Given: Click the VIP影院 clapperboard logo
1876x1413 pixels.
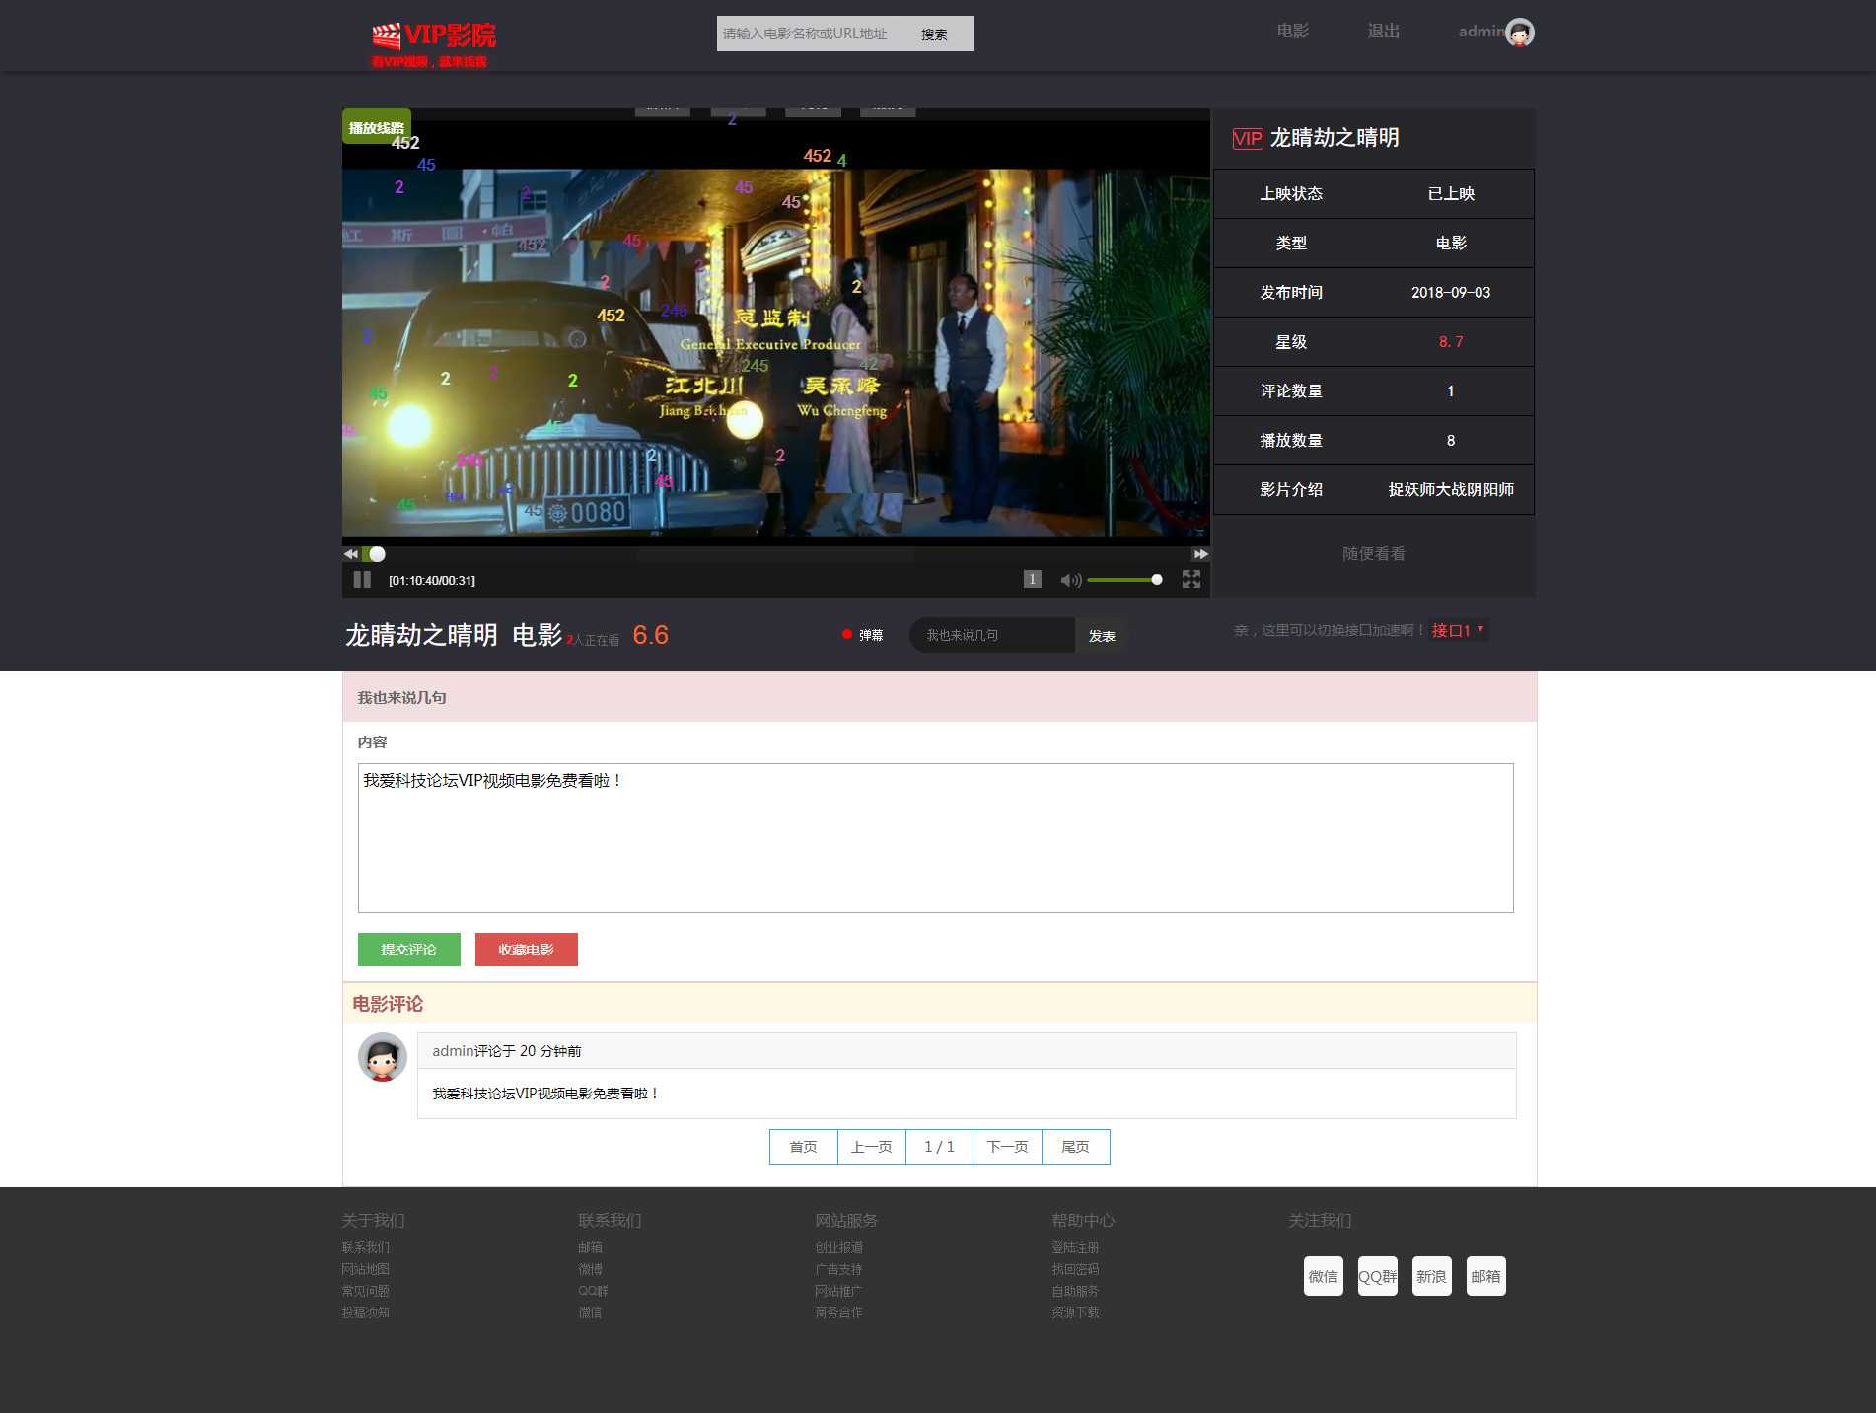Looking at the screenshot, I should click(434, 44).
